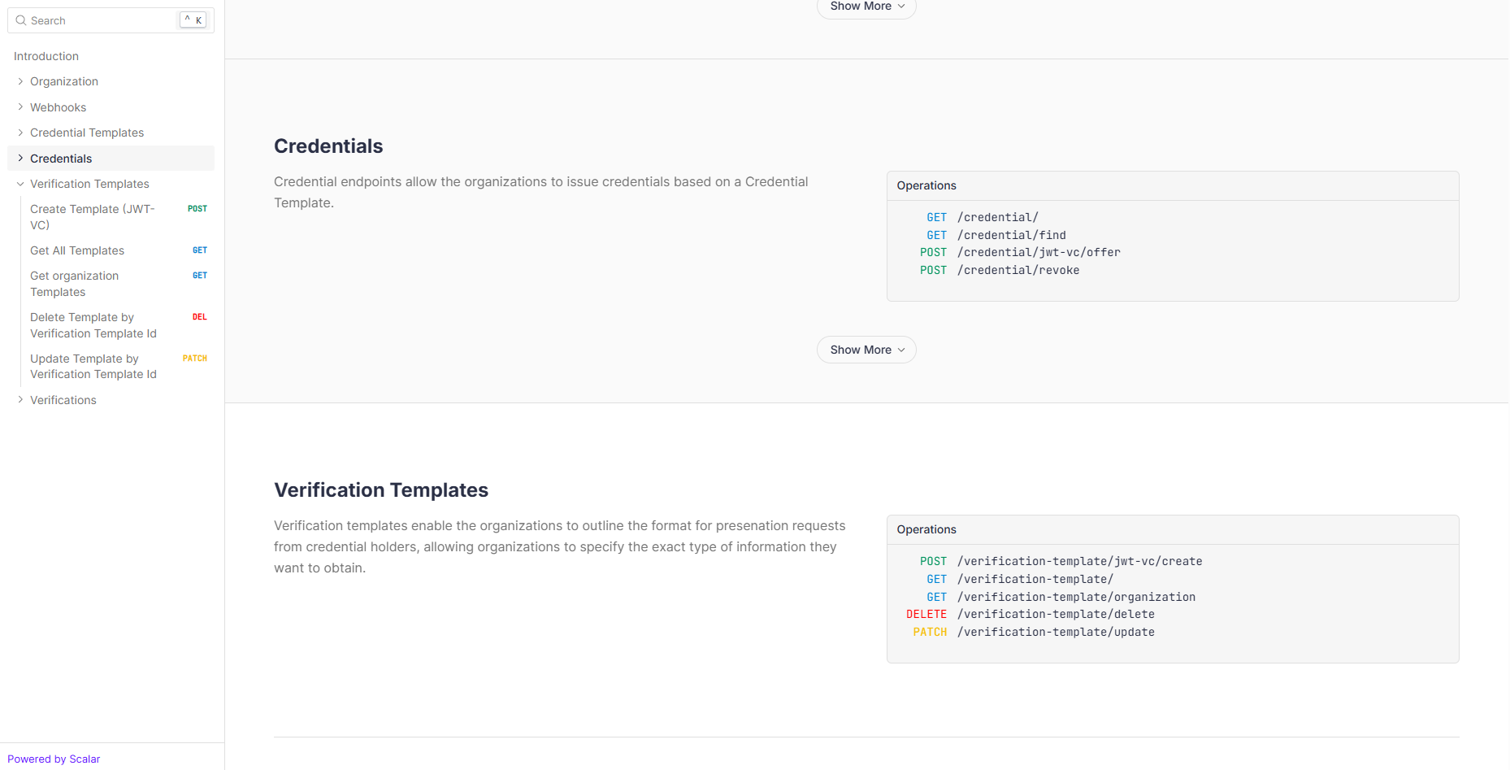Open Delete Template by Verification Template Id
The width and height of the screenshot is (1510, 770).
pos(93,325)
